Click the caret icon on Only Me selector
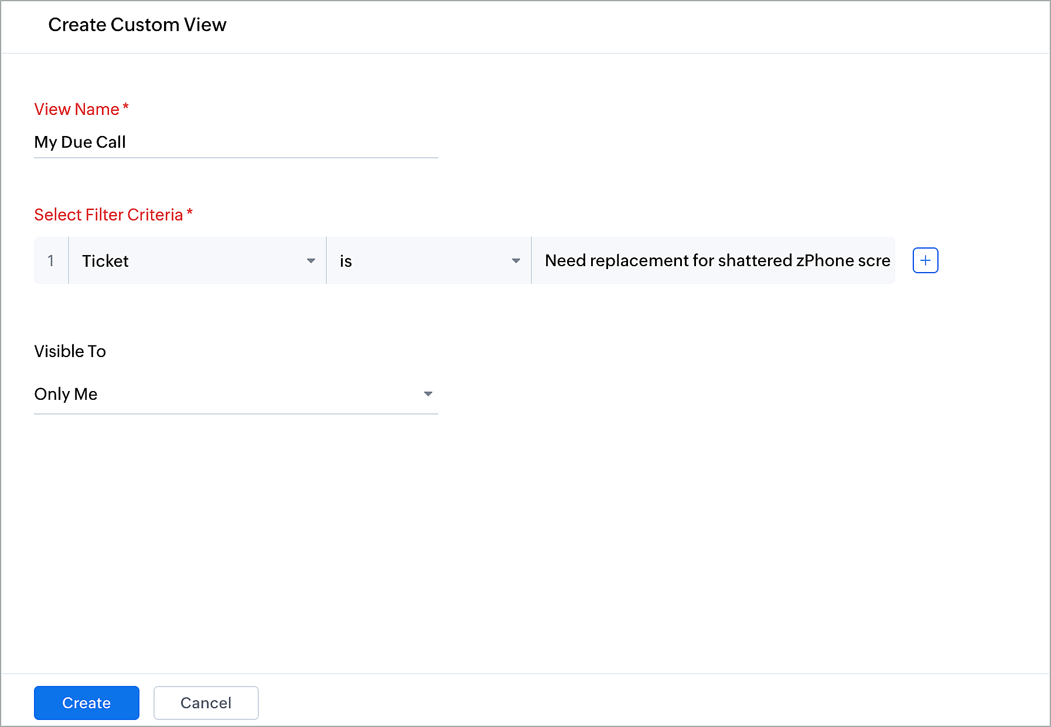1051x727 pixels. pyautogui.click(x=428, y=394)
